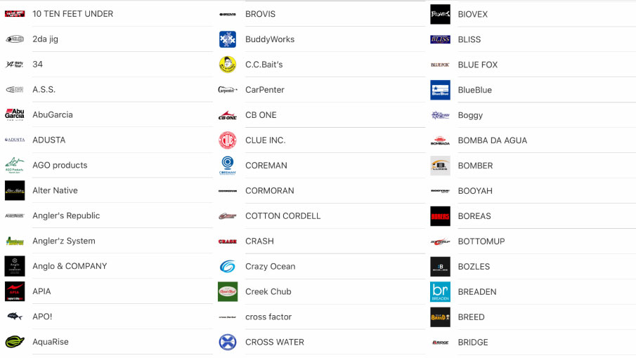Click the Creek Chub green logo
The width and height of the screenshot is (636, 358).
(228, 291)
